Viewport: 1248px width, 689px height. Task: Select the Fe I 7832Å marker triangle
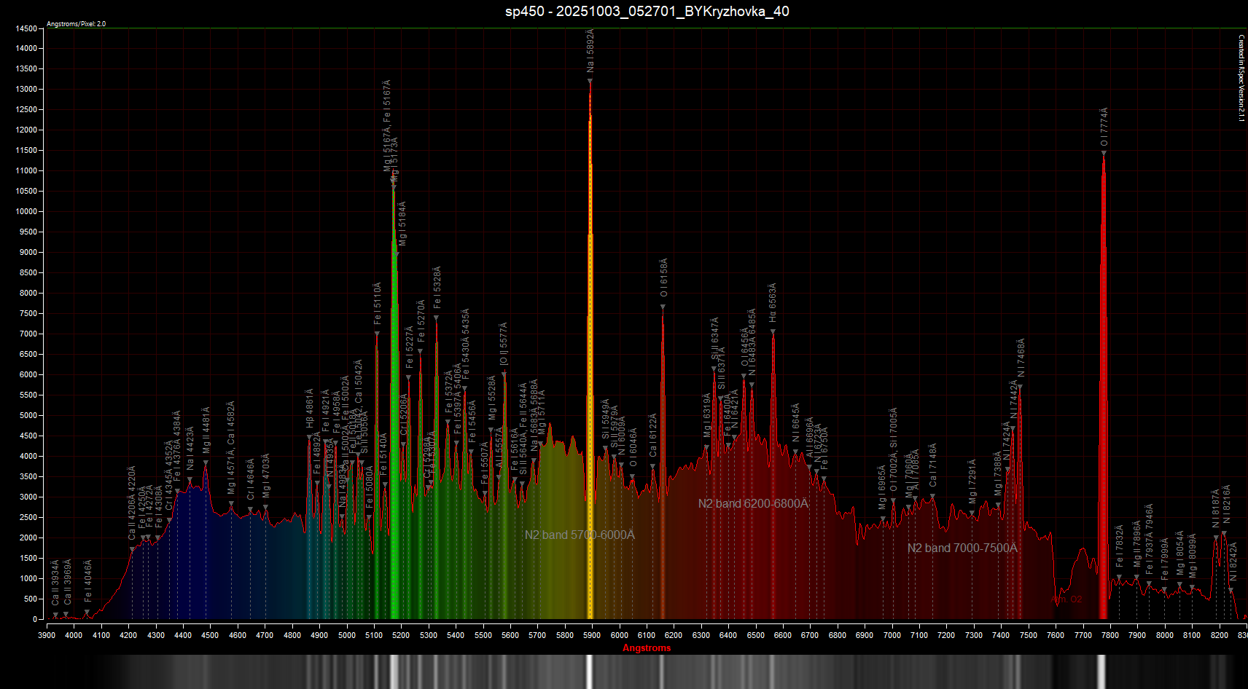[x=1119, y=578]
